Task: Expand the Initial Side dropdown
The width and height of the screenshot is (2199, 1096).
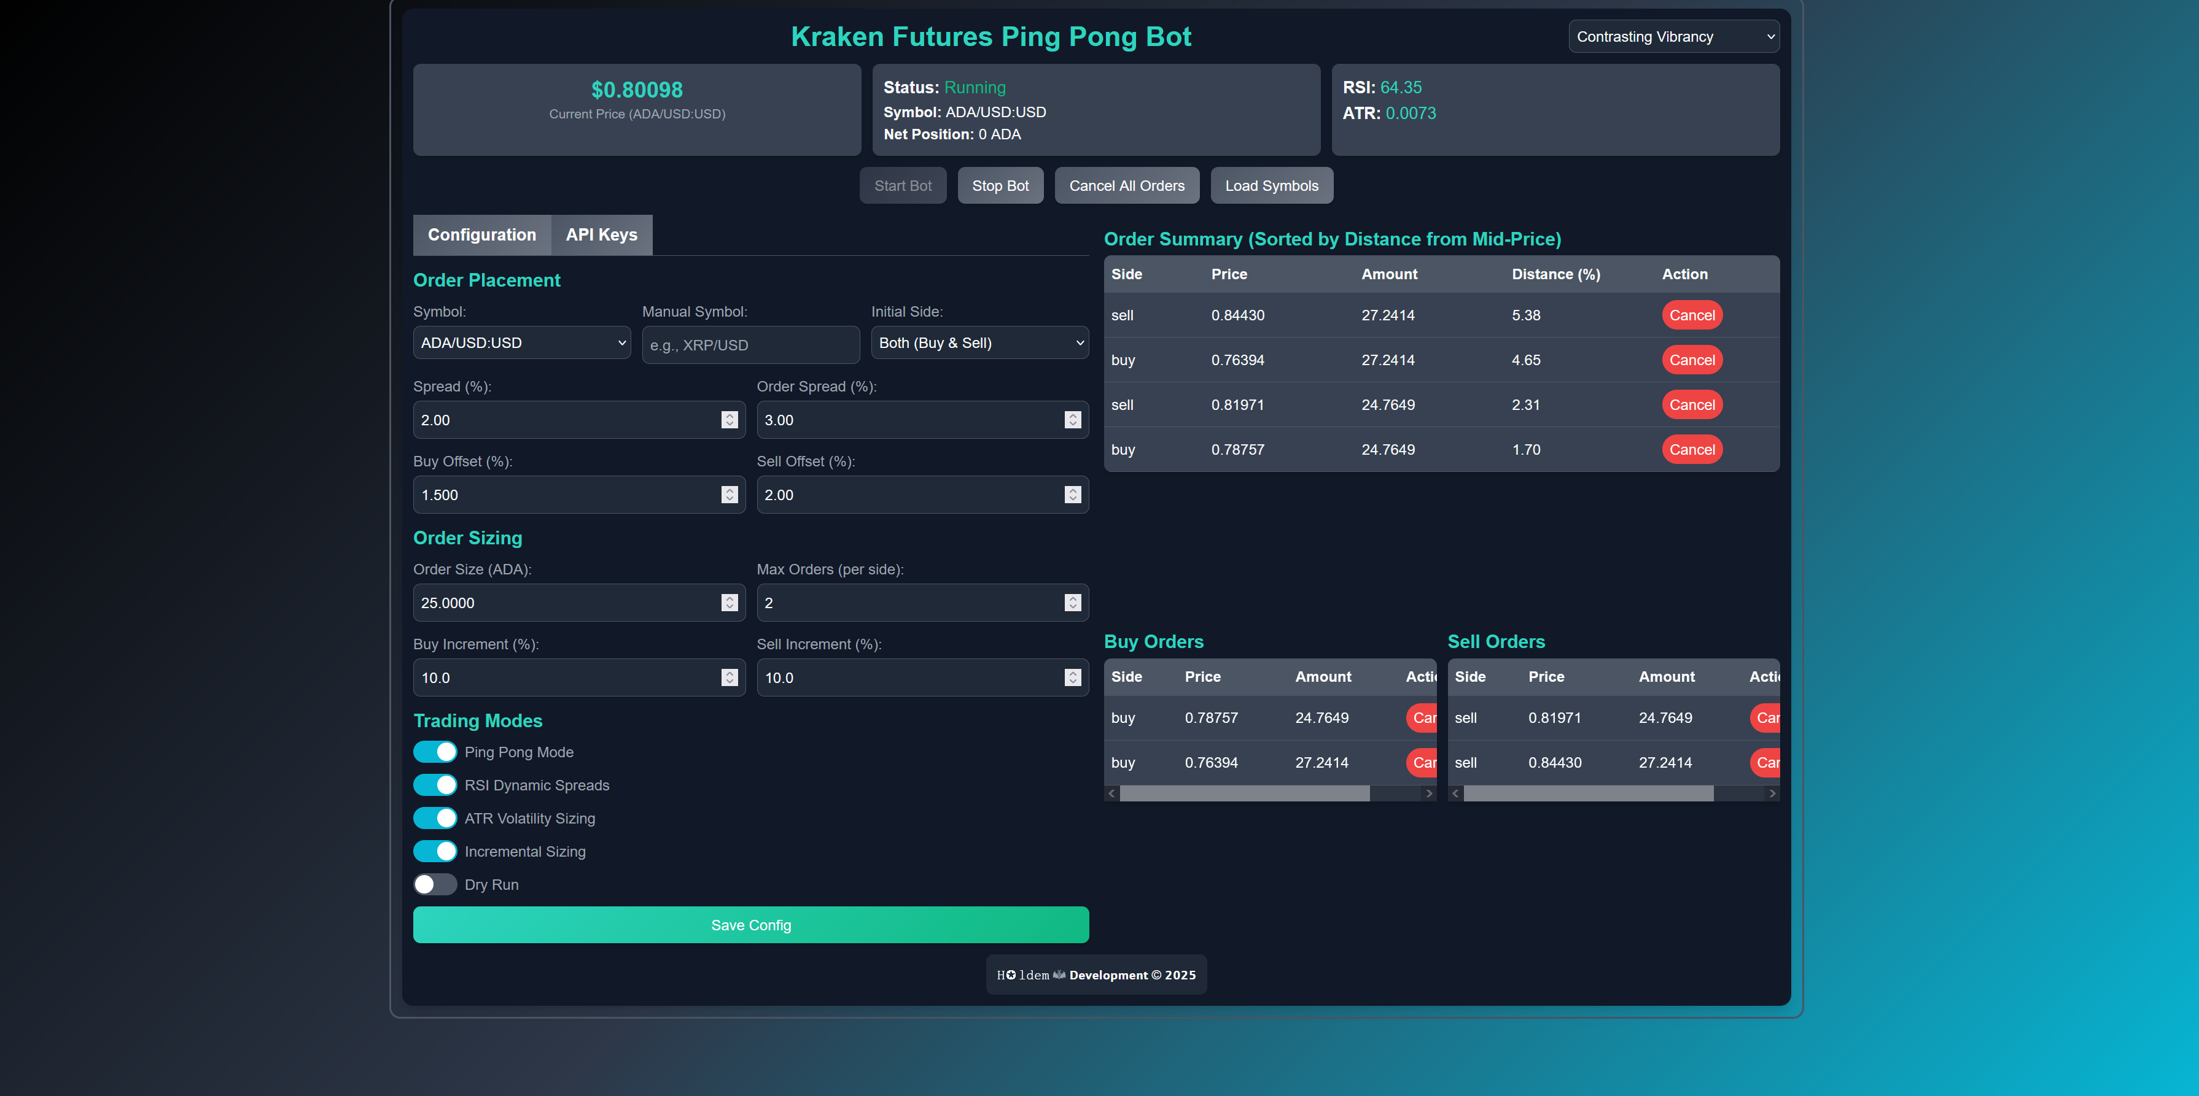Action: point(979,343)
